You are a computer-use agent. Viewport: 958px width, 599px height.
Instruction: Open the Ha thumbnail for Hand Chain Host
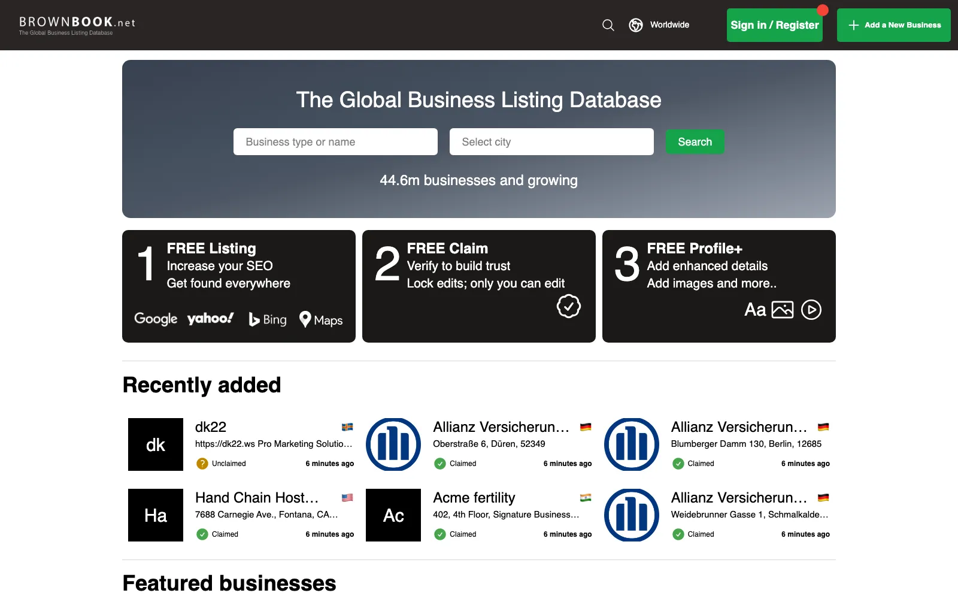(x=156, y=515)
